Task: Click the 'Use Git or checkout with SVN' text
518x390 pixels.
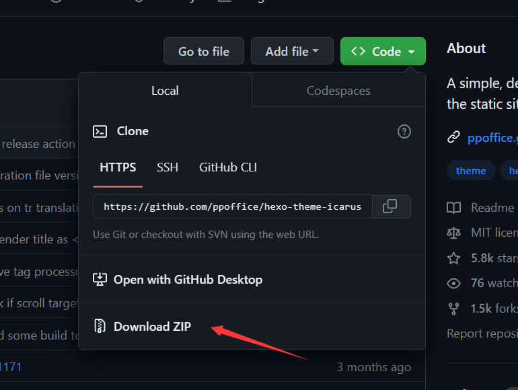Action: [206, 235]
